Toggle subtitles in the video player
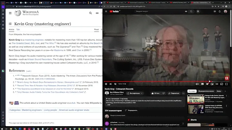The height and width of the screenshot is (130, 232). coord(202,84)
